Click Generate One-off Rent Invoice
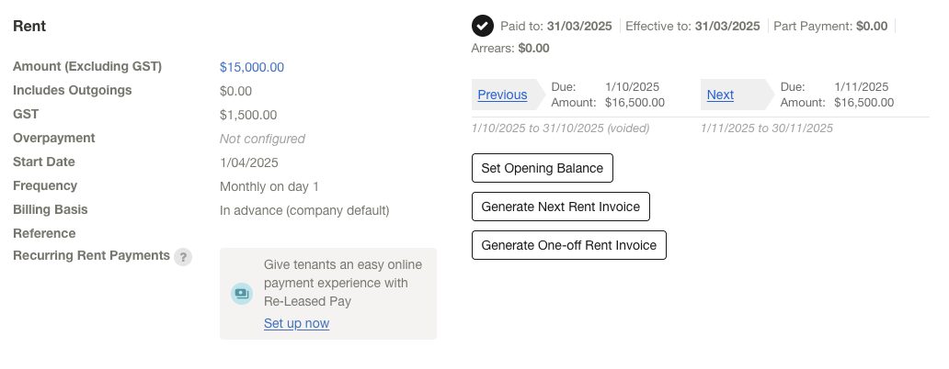The height and width of the screenshot is (369, 949). pyautogui.click(x=568, y=245)
